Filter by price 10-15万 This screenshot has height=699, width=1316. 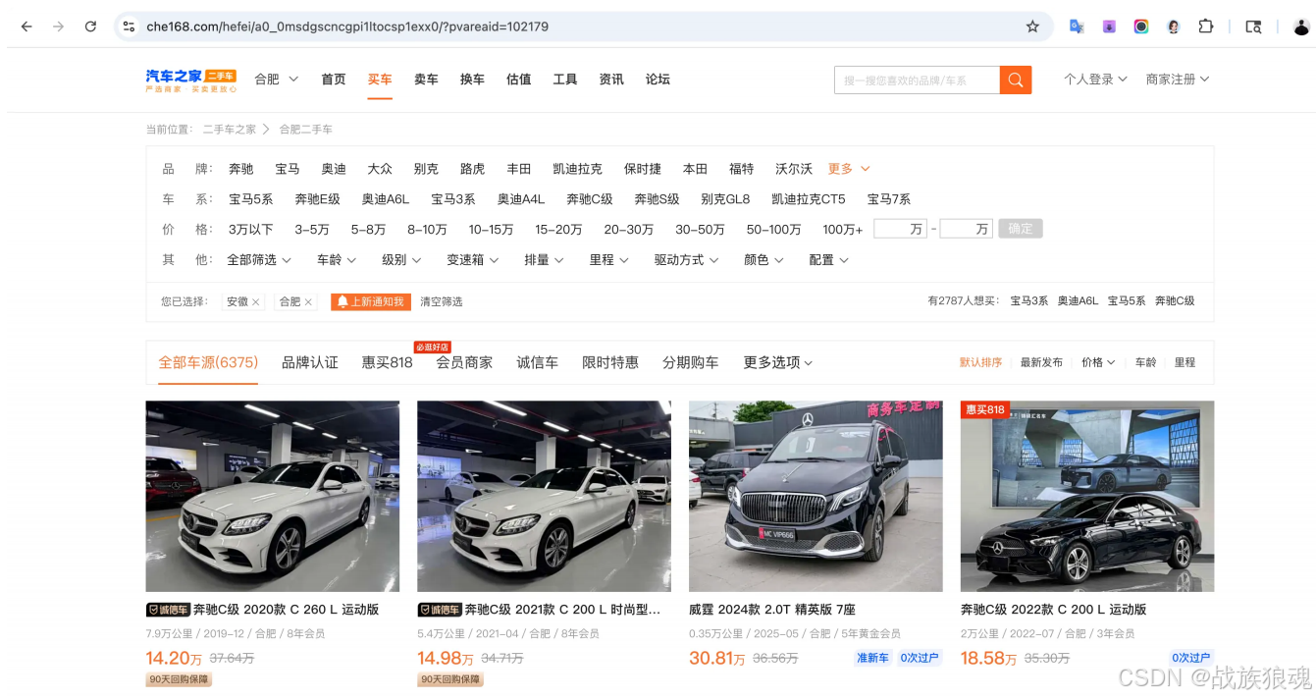[x=491, y=230]
